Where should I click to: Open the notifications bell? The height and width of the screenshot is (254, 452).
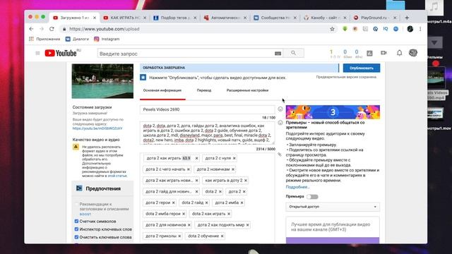tap(399, 53)
